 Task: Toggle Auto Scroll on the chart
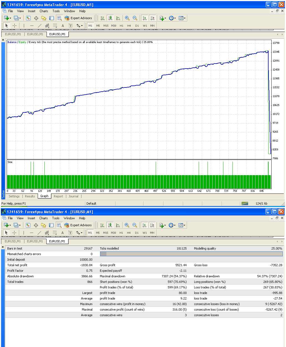pos(144,18)
